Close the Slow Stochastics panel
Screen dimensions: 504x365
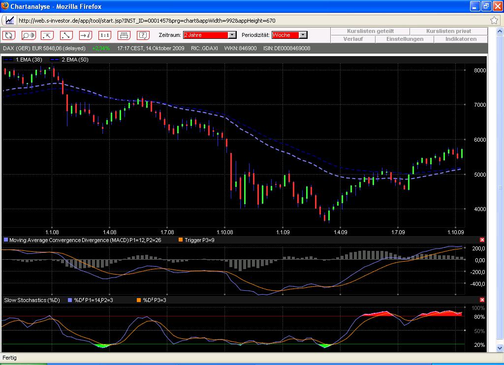click(x=482, y=300)
